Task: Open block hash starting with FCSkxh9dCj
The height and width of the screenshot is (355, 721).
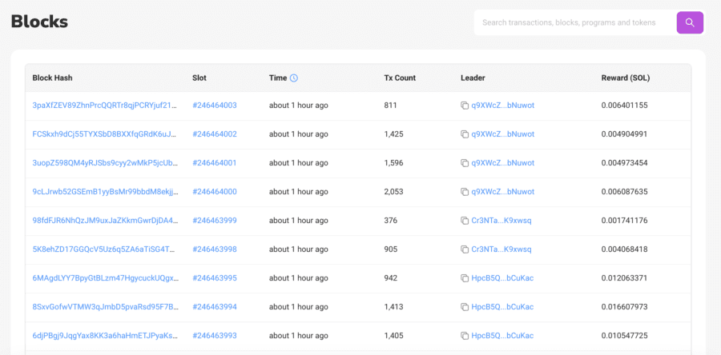Action: pyautogui.click(x=105, y=134)
